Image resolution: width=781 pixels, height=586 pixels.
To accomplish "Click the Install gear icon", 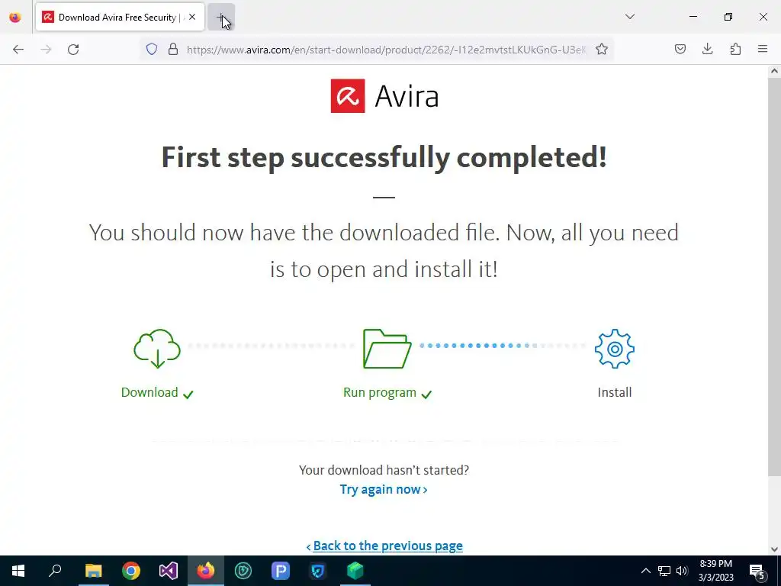I will (615, 348).
